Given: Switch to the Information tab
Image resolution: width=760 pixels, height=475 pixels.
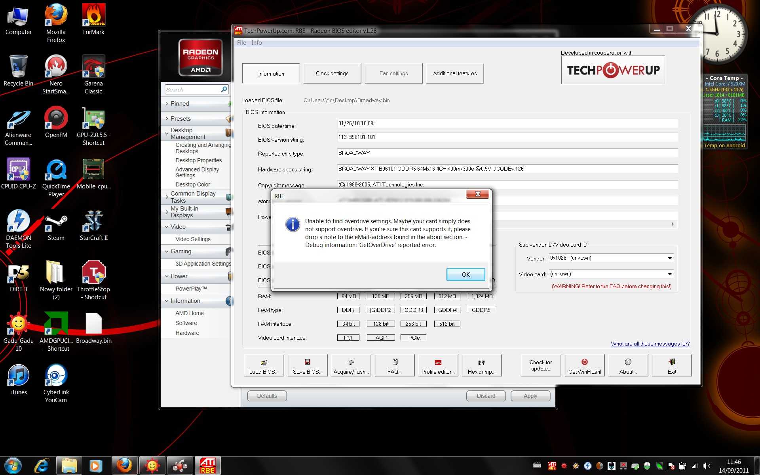Looking at the screenshot, I should (x=271, y=74).
